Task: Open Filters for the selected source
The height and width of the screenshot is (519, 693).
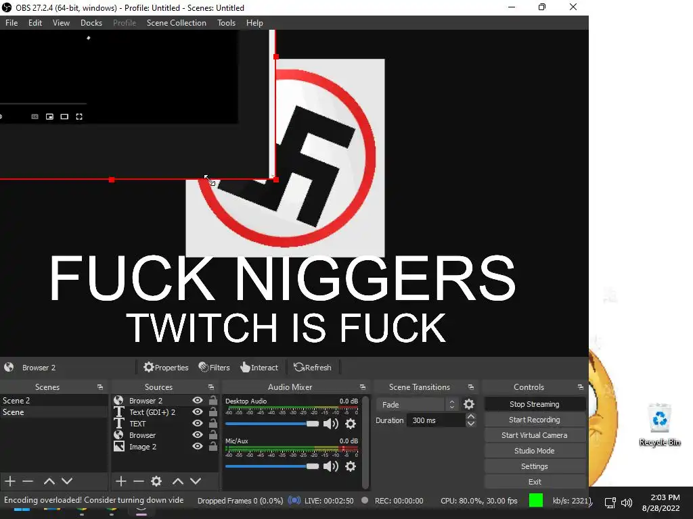Action: (215, 367)
